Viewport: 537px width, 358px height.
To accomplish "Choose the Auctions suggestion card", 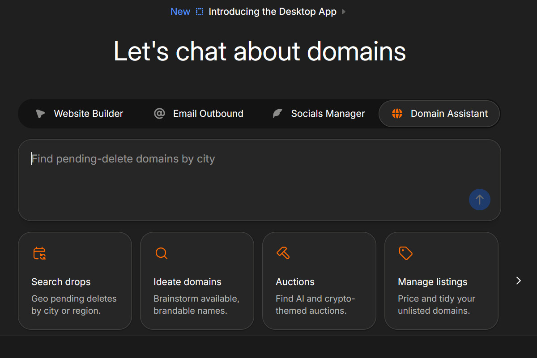I will (x=320, y=281).
